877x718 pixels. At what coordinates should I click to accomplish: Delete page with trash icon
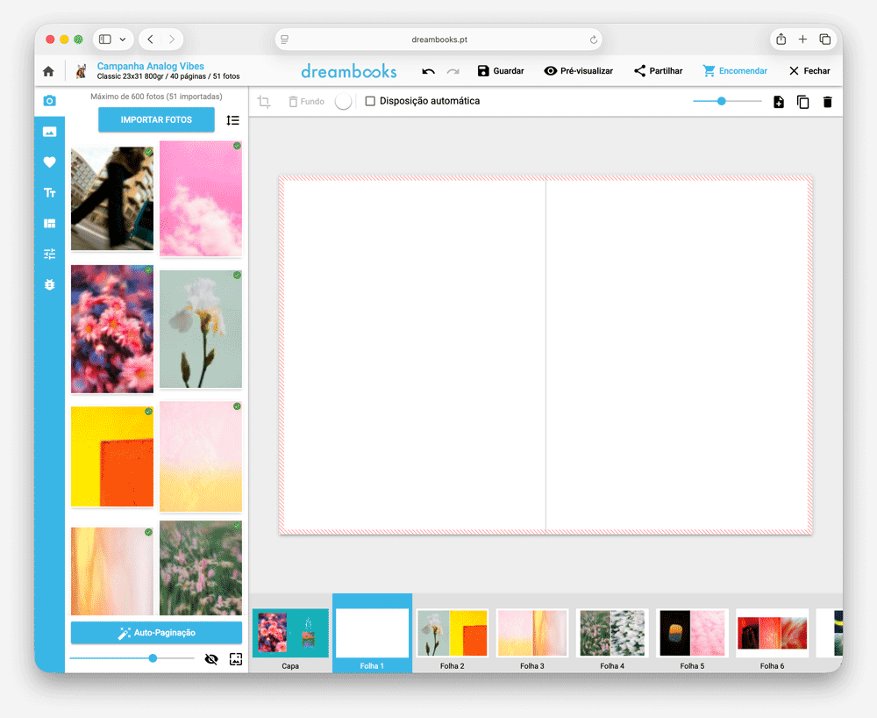[827, 102]
